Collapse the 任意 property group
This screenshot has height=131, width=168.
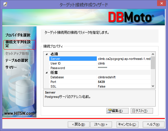coord(47,73)
